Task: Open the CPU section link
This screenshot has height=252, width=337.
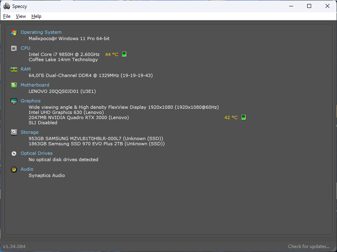Action: pyautogui.click(x=25, y=48)
